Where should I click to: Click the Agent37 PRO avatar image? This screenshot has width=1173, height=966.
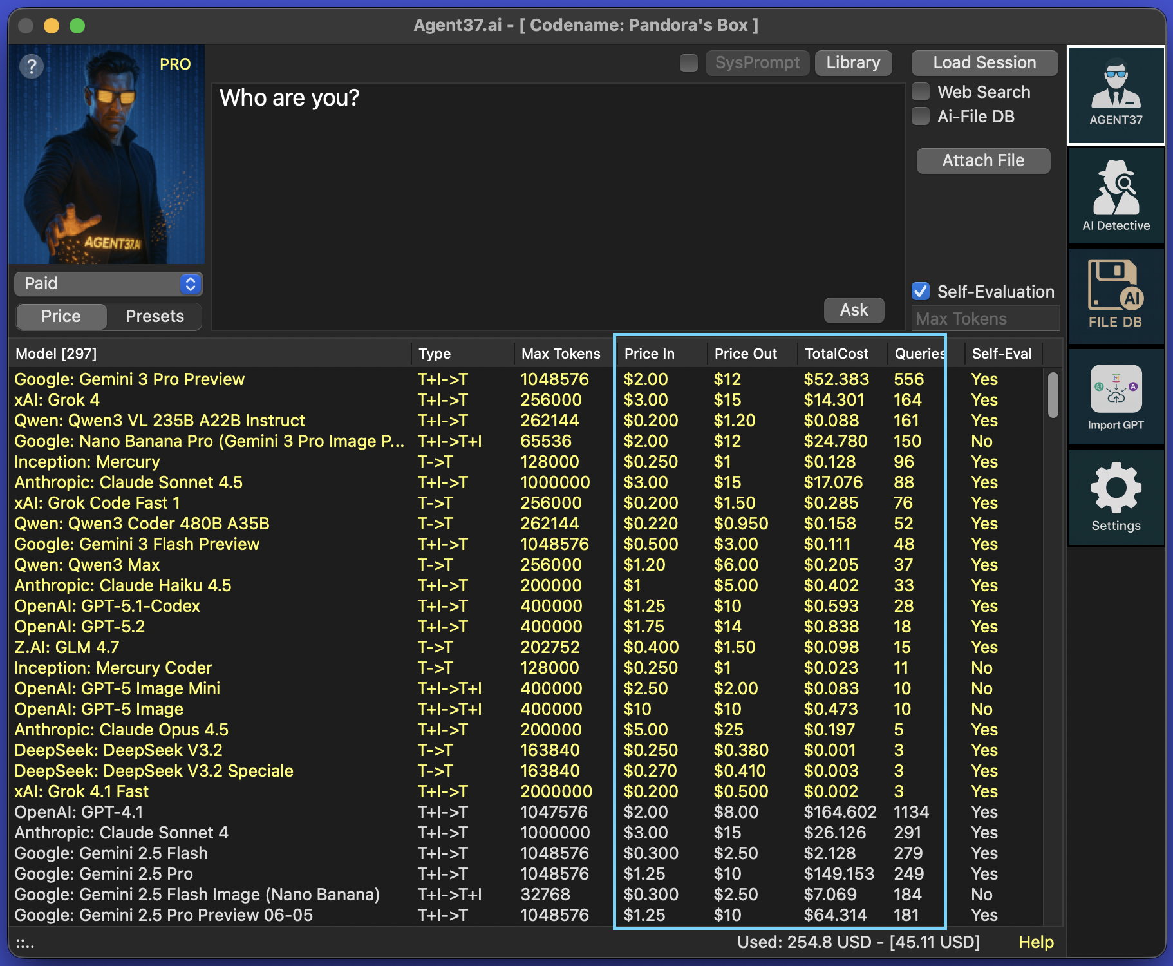[x=107, y=161]
